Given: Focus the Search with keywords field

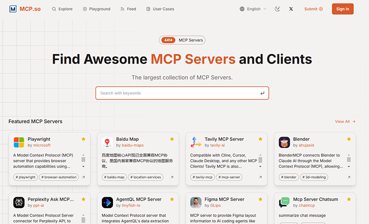Looking at the screenshot, I should point(182,93).
